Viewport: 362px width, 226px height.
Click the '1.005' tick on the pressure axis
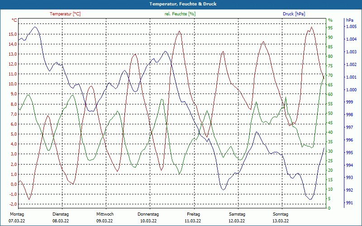[x=351, y=27]
